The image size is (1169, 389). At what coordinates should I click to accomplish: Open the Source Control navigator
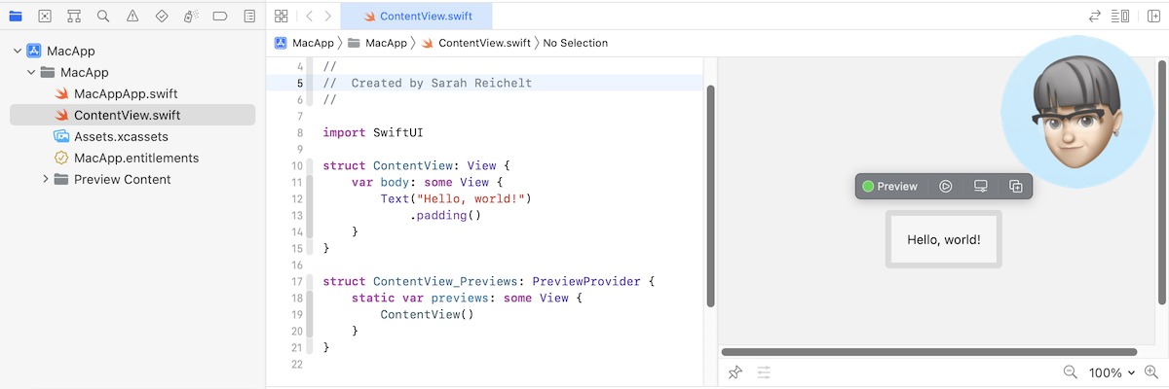point(45,17)
